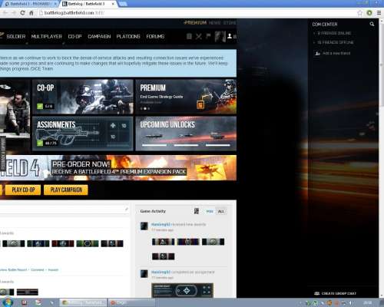The height and width of the screenshot is (307, 384).
Task: Open the Chrome menu hamburger icon
Action: tap(379, 12)
